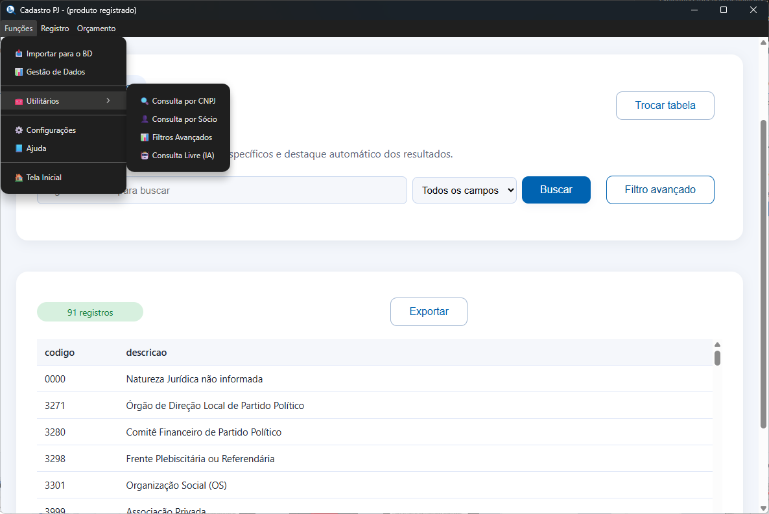This screenshot has height=514, width=769.
Task: Click the Filtros Avançados icon in submenu
Action: pos(145,137)
